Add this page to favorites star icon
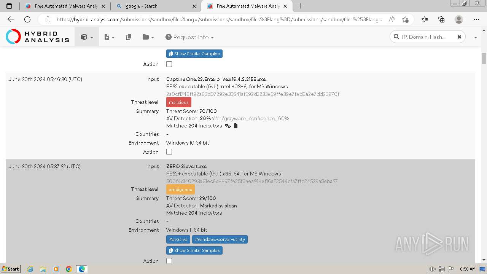Image resolution: width=487 pixels, height=274 pixels. (x=405, y=19)
